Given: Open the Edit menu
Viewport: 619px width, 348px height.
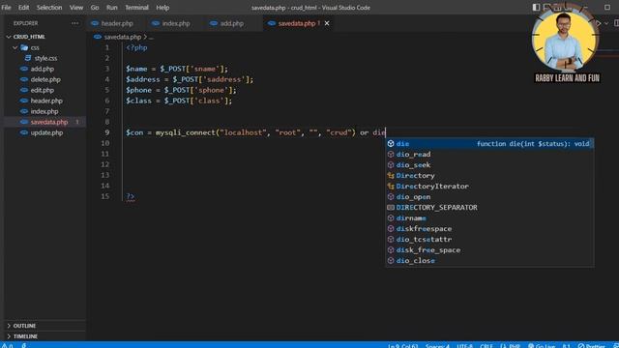Looking at the screenshot, I should [23, 8].
